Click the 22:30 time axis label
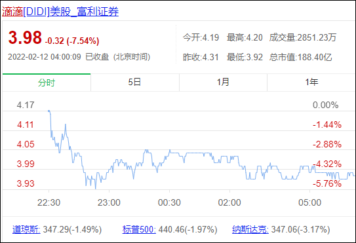 [49, 202]
